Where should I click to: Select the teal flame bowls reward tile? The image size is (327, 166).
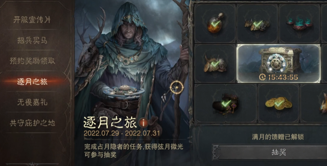coord(299,23)
